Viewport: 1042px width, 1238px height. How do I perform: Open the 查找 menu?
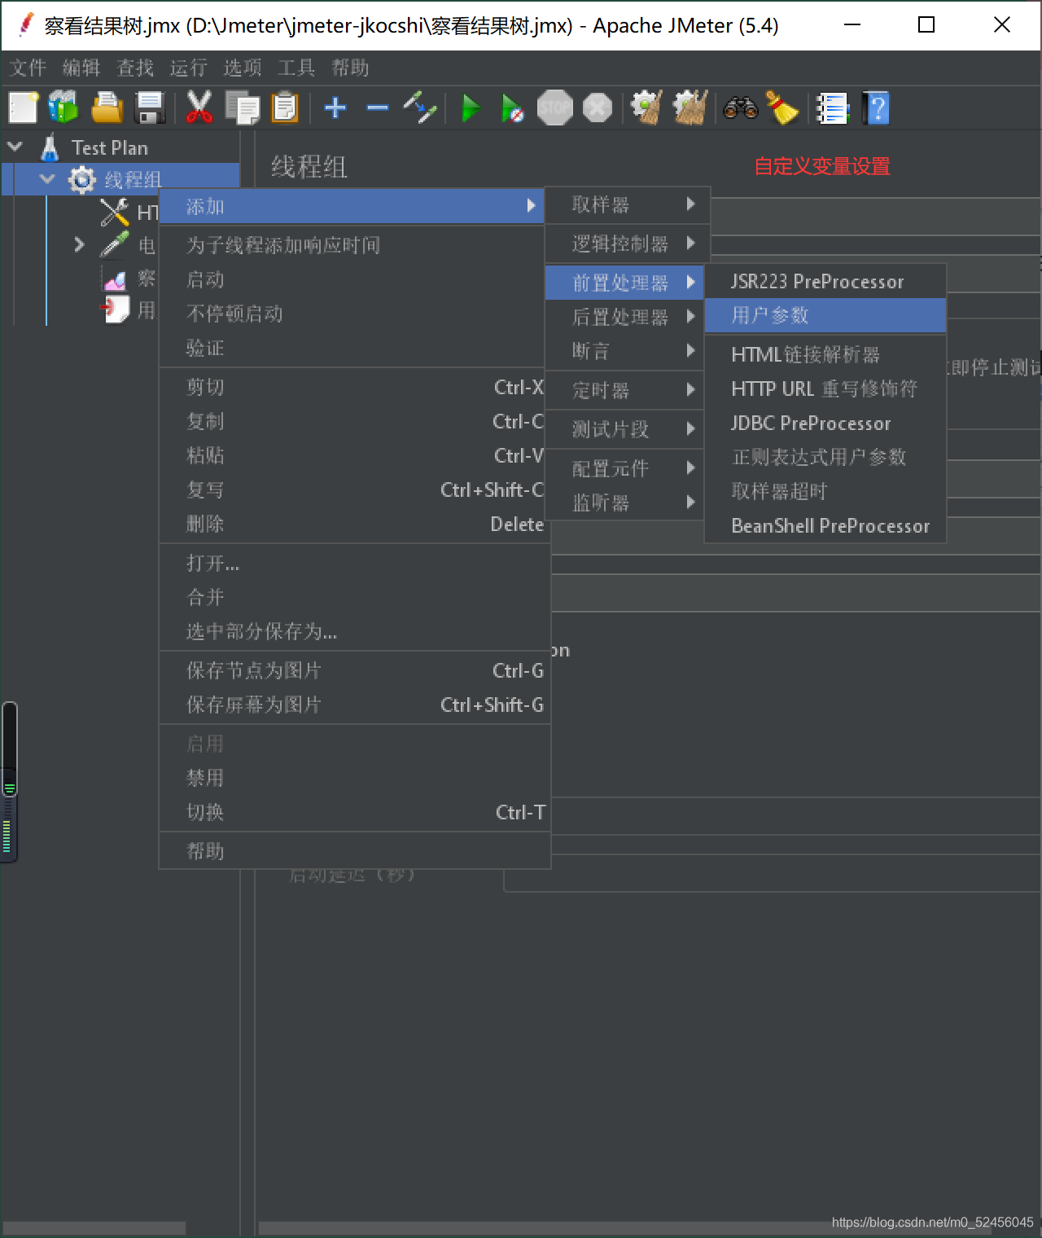135,68
